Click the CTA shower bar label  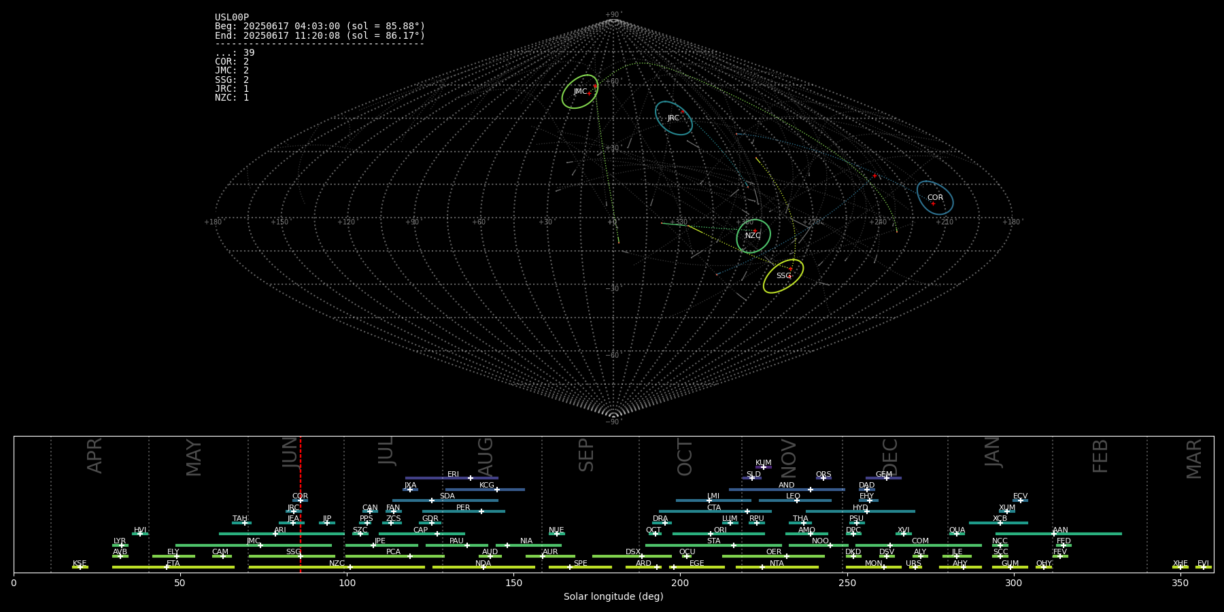click(x=714, y=508)
